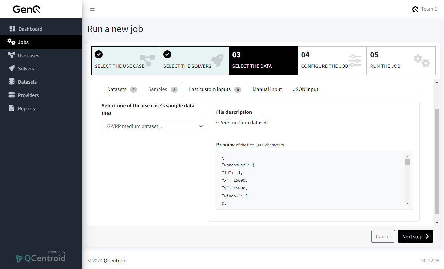Open the Last custom inputs tab
444x269 pixels.
pos(215,89)
